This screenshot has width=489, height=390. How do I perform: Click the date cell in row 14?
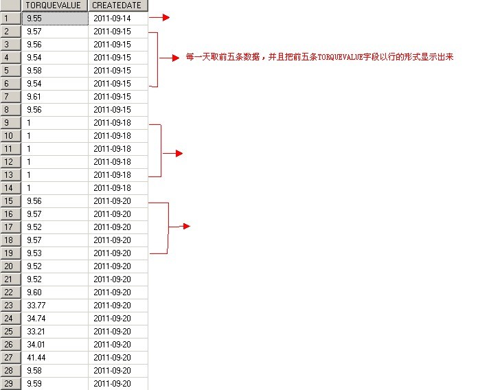click(x=118, y=188)
